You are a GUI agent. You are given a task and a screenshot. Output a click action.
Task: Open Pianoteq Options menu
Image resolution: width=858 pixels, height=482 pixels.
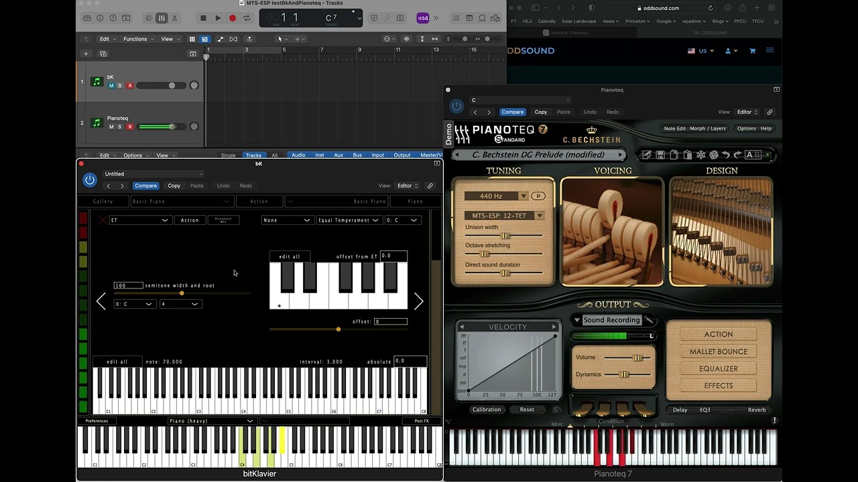[x=746, y=129]
